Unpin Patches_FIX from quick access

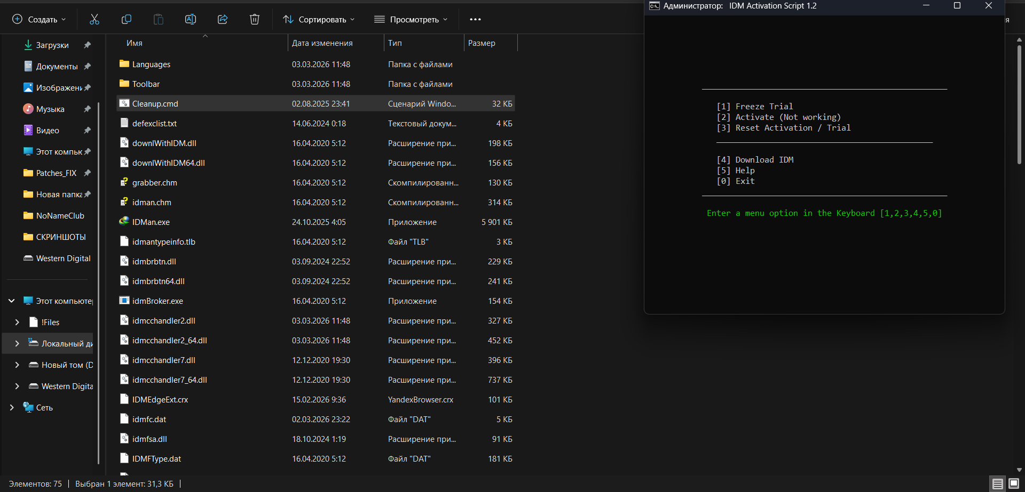click(x=88, y=173)
